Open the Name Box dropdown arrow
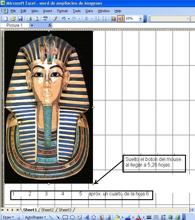The image size is (195, 220). 32,25
